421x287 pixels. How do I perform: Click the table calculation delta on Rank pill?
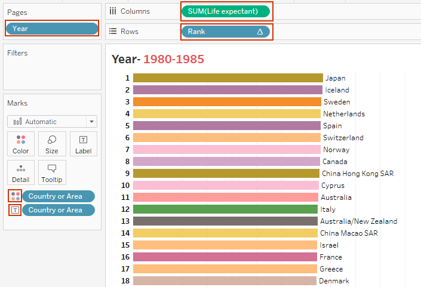(x=260, y=32)
